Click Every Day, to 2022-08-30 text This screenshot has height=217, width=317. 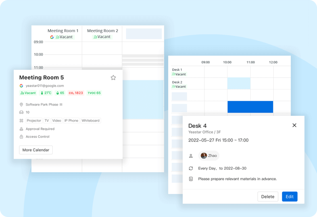pos(222,168)
